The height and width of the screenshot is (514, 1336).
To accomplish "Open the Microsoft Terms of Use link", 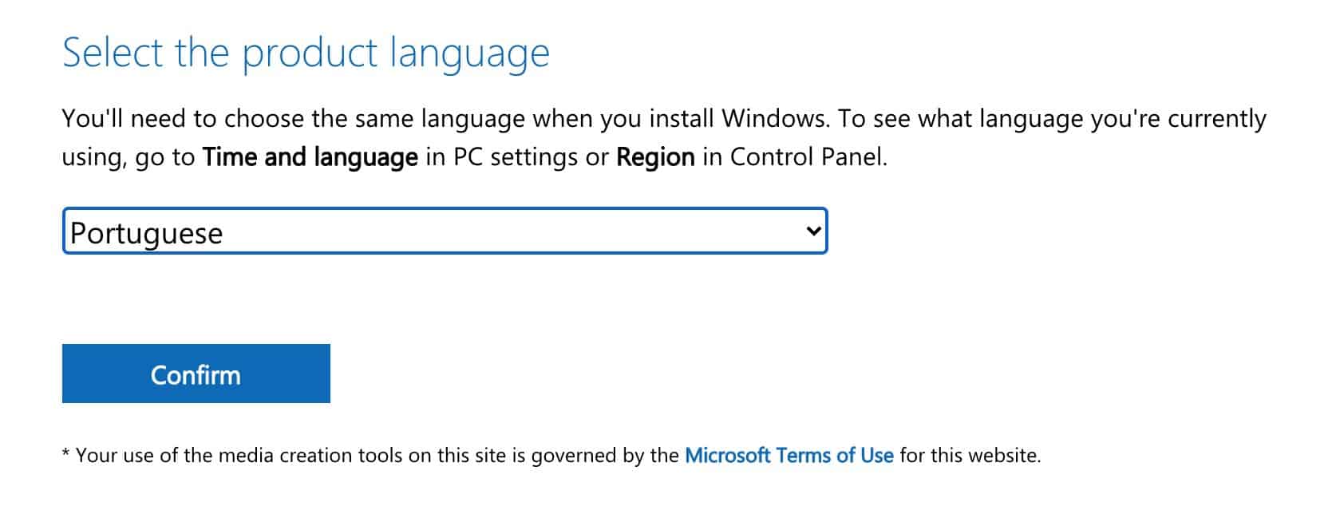I will [x=789, y=456].
